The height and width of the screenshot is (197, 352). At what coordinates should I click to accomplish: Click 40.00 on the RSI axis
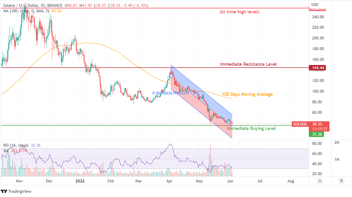point(317,164)
